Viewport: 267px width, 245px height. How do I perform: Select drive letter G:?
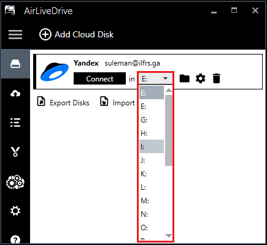click(152, 119)
